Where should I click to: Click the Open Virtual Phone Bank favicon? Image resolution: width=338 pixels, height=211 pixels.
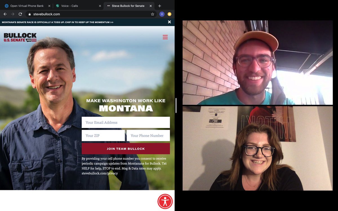(6, 6)
